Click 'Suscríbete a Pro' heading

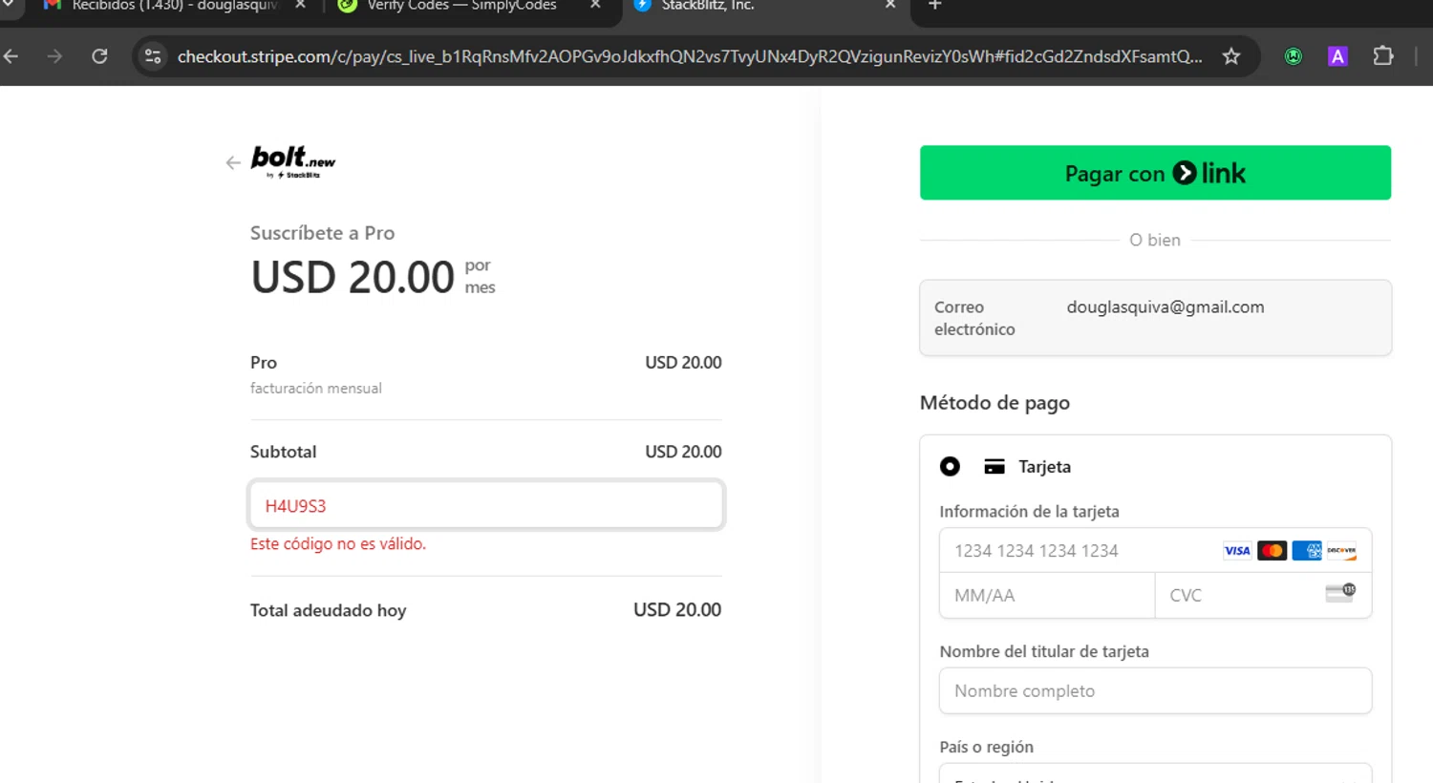pyautogui.click(x=322, y=233)
